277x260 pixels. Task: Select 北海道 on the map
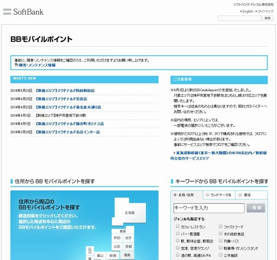click(129, 212)
